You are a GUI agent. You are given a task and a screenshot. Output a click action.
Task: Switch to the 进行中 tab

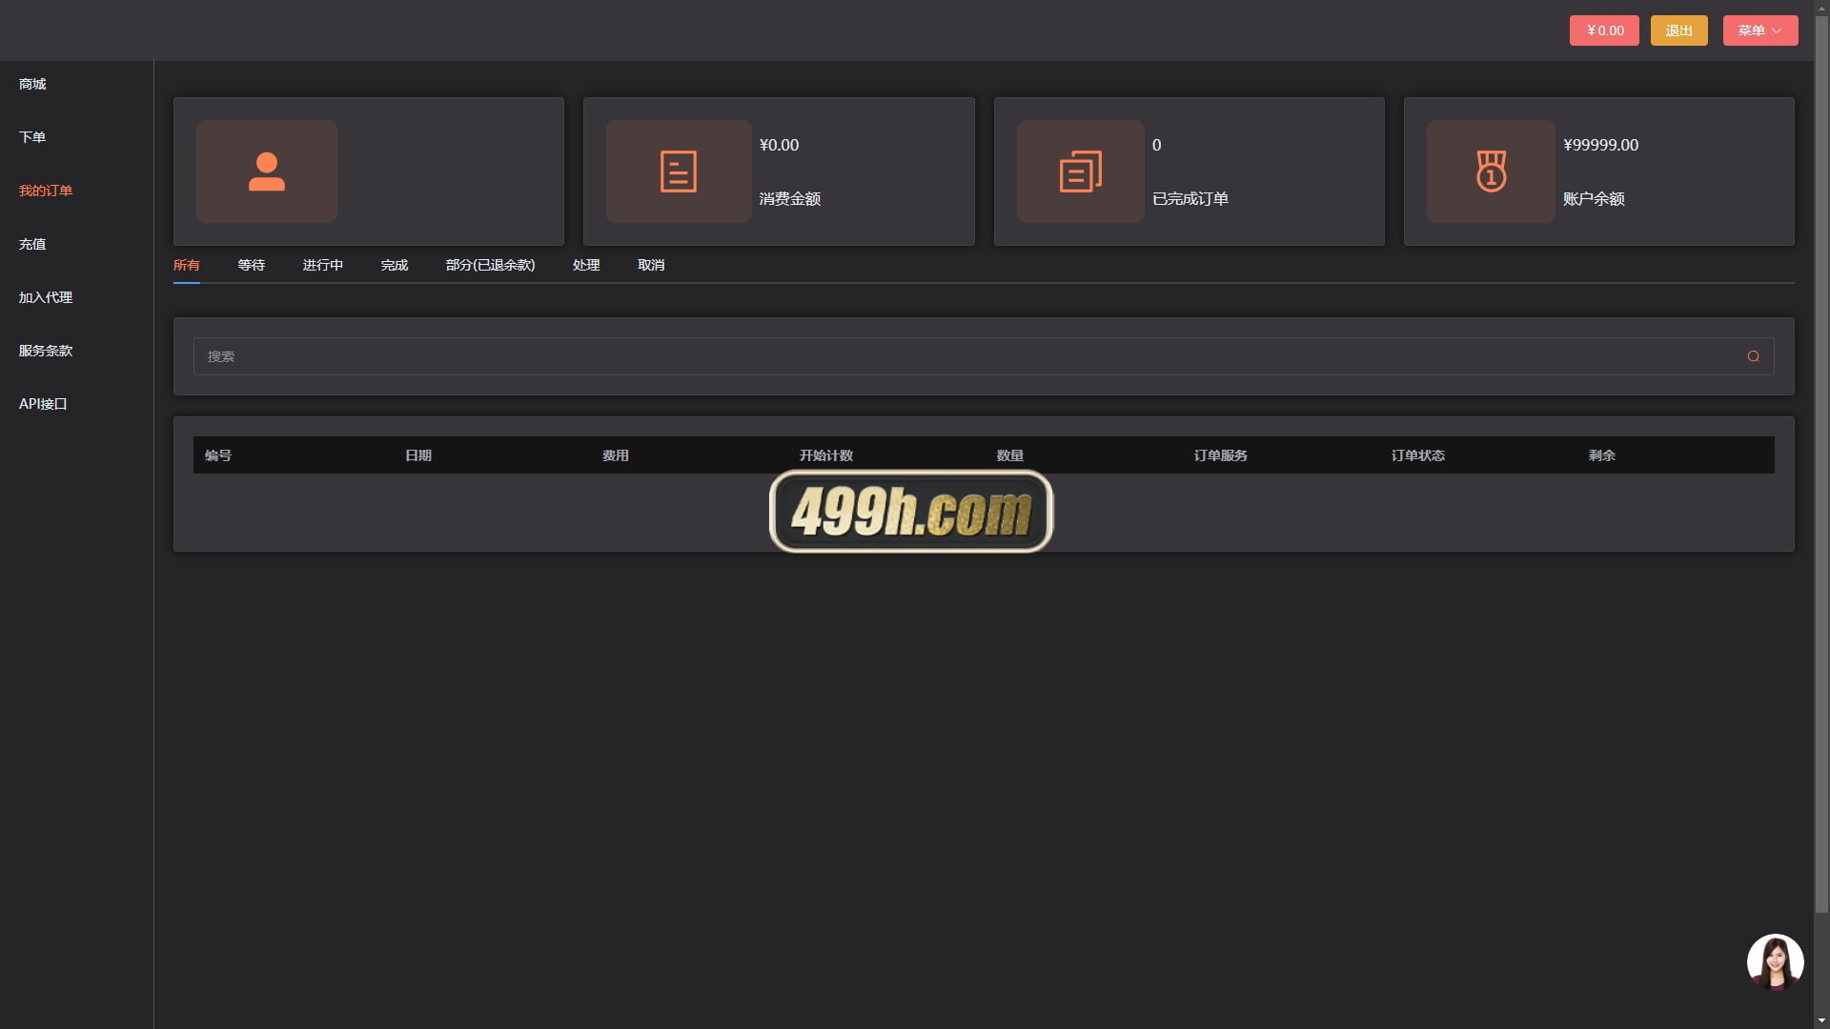pos(323,265)
